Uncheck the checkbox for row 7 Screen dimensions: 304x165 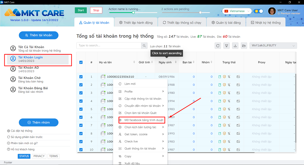tap(81, 125)
